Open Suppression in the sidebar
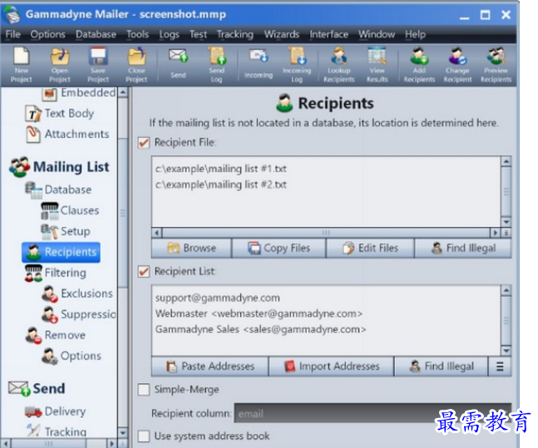The height and width of the screenshot is (448, 538). pyautogui.click(x=78, y=314)
